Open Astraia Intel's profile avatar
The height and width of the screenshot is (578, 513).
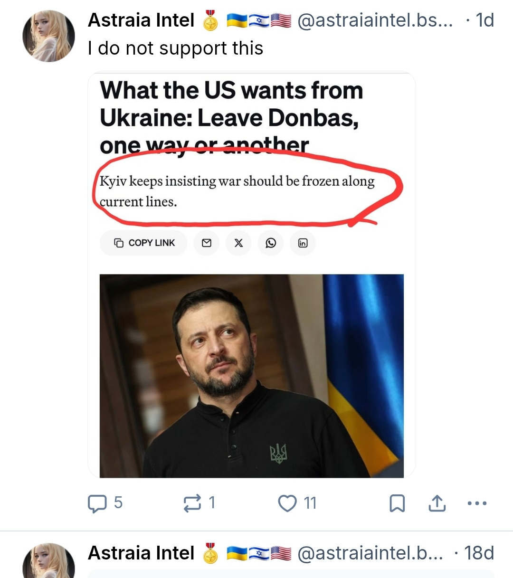point(48,36)
